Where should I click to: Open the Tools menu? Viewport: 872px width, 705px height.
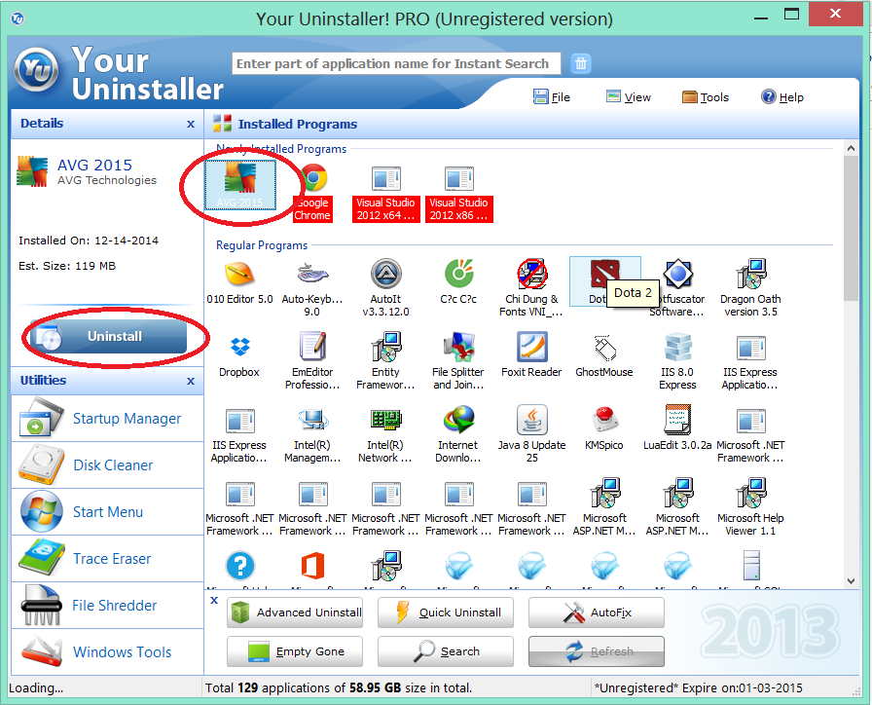[706, 97]
